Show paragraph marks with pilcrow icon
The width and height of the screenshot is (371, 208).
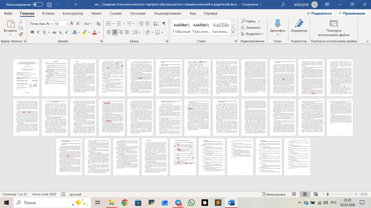[164, 23]
